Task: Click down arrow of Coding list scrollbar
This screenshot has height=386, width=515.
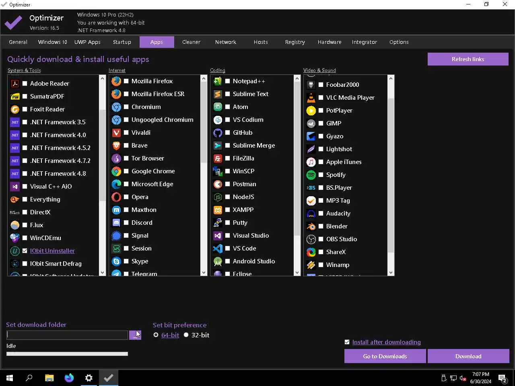Action: coord(297,272)
